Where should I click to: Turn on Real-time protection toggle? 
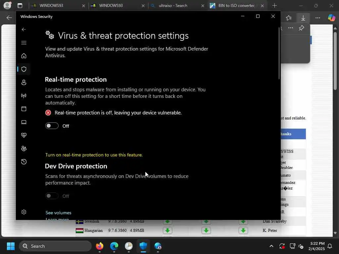[x=52, y=126]
